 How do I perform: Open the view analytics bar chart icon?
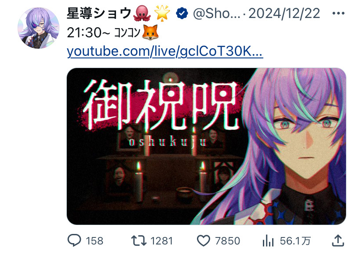tap(268, 241)
